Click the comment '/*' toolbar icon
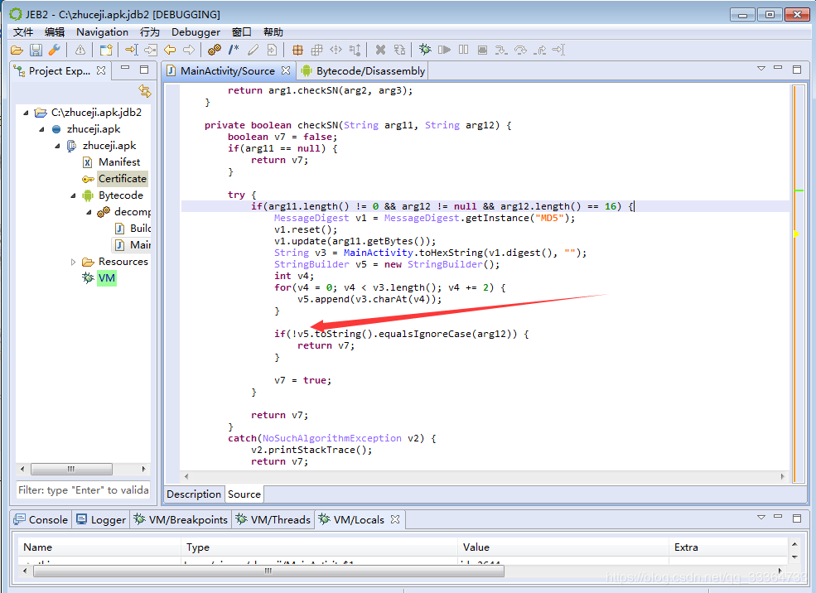Screen dimensions: 816x593 coord(234,50)
